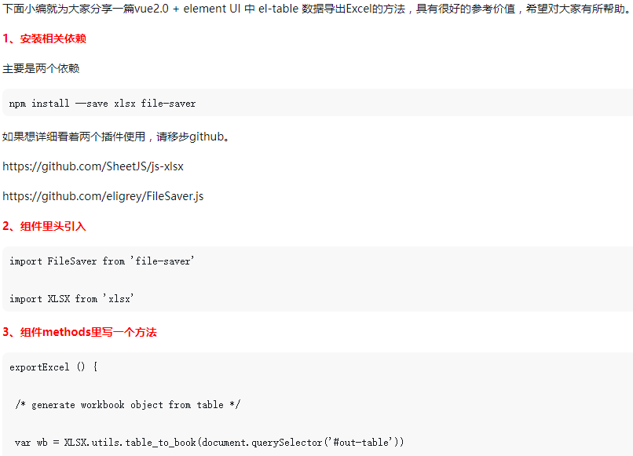Click document.querySelector in the code
Viewport: 633px width, 456px height.
click(x=262, y=443)
